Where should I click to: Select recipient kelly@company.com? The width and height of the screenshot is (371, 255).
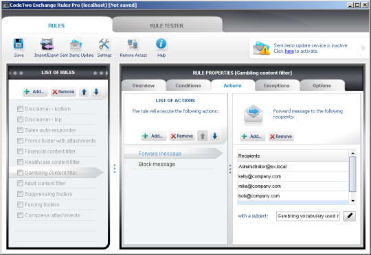pyautogui.click(x=293, y=176)
